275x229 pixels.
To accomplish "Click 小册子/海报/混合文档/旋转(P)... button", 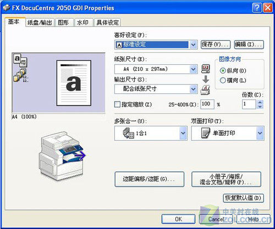I will click(x=226, y=179).
